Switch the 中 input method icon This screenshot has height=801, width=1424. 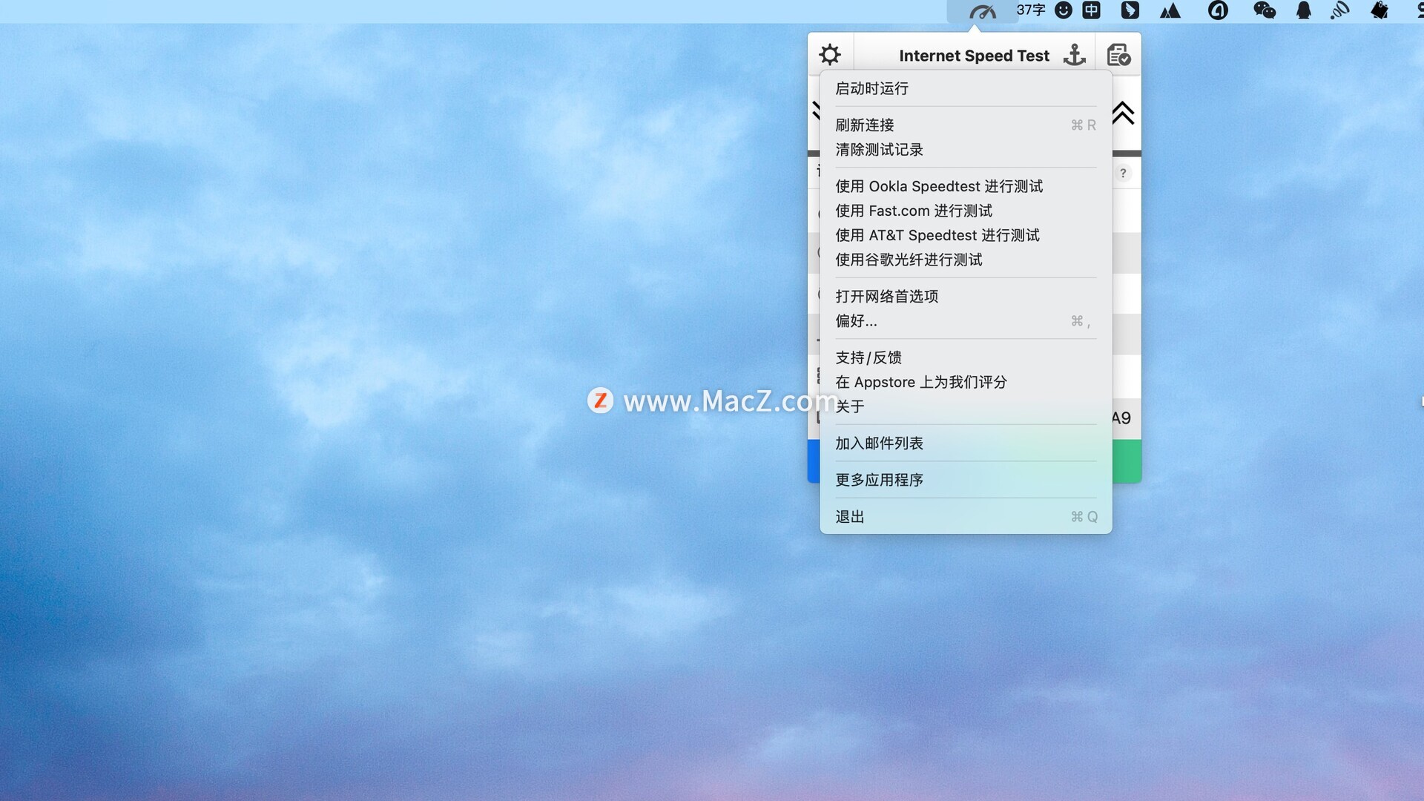[1091, 10]
